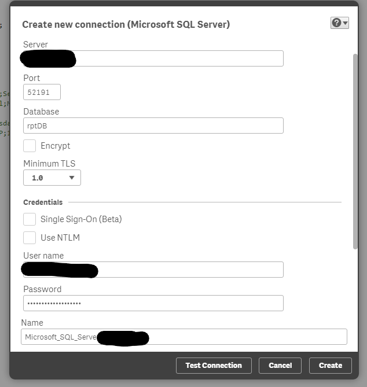Click the help question mark icon
367x387 pixels.
[x=336, y=23]
